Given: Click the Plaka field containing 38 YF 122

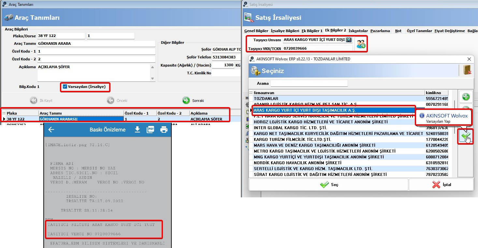Looking at the screenshot, I should tap(61, 36).
